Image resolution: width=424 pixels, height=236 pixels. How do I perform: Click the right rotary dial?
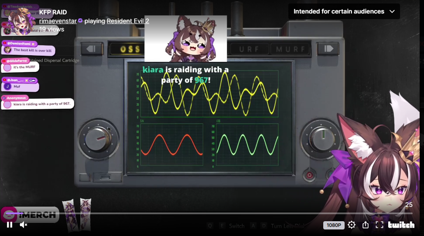[322, 139]
